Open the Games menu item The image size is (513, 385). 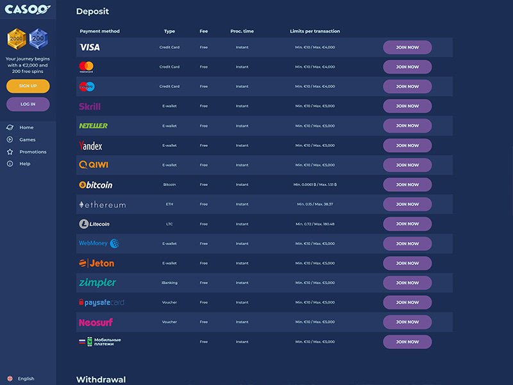pyautogui.click(x=27, y=139)
